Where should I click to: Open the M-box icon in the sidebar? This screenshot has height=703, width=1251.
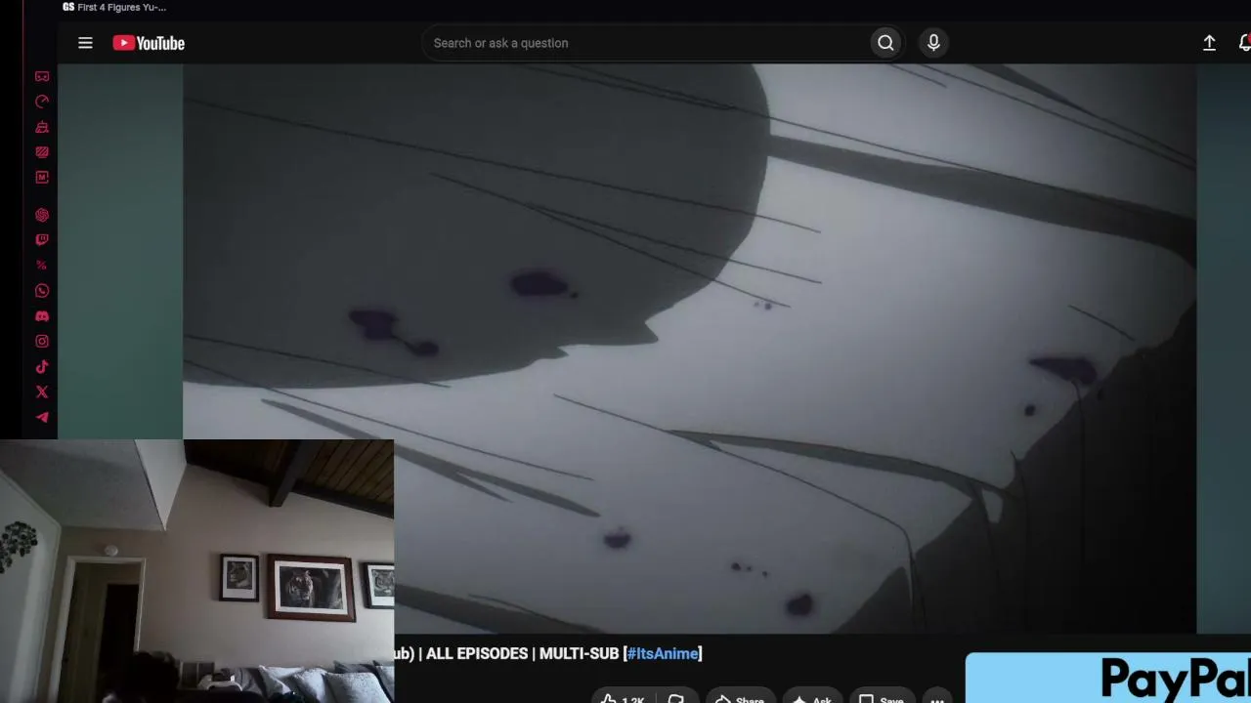(42, 178)
